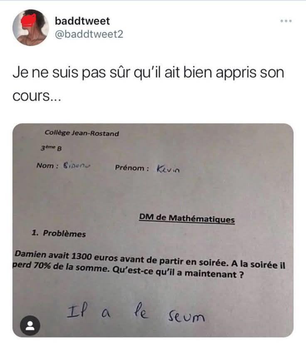Open the tweet's three-dot more options menu

tap(286, 21)
